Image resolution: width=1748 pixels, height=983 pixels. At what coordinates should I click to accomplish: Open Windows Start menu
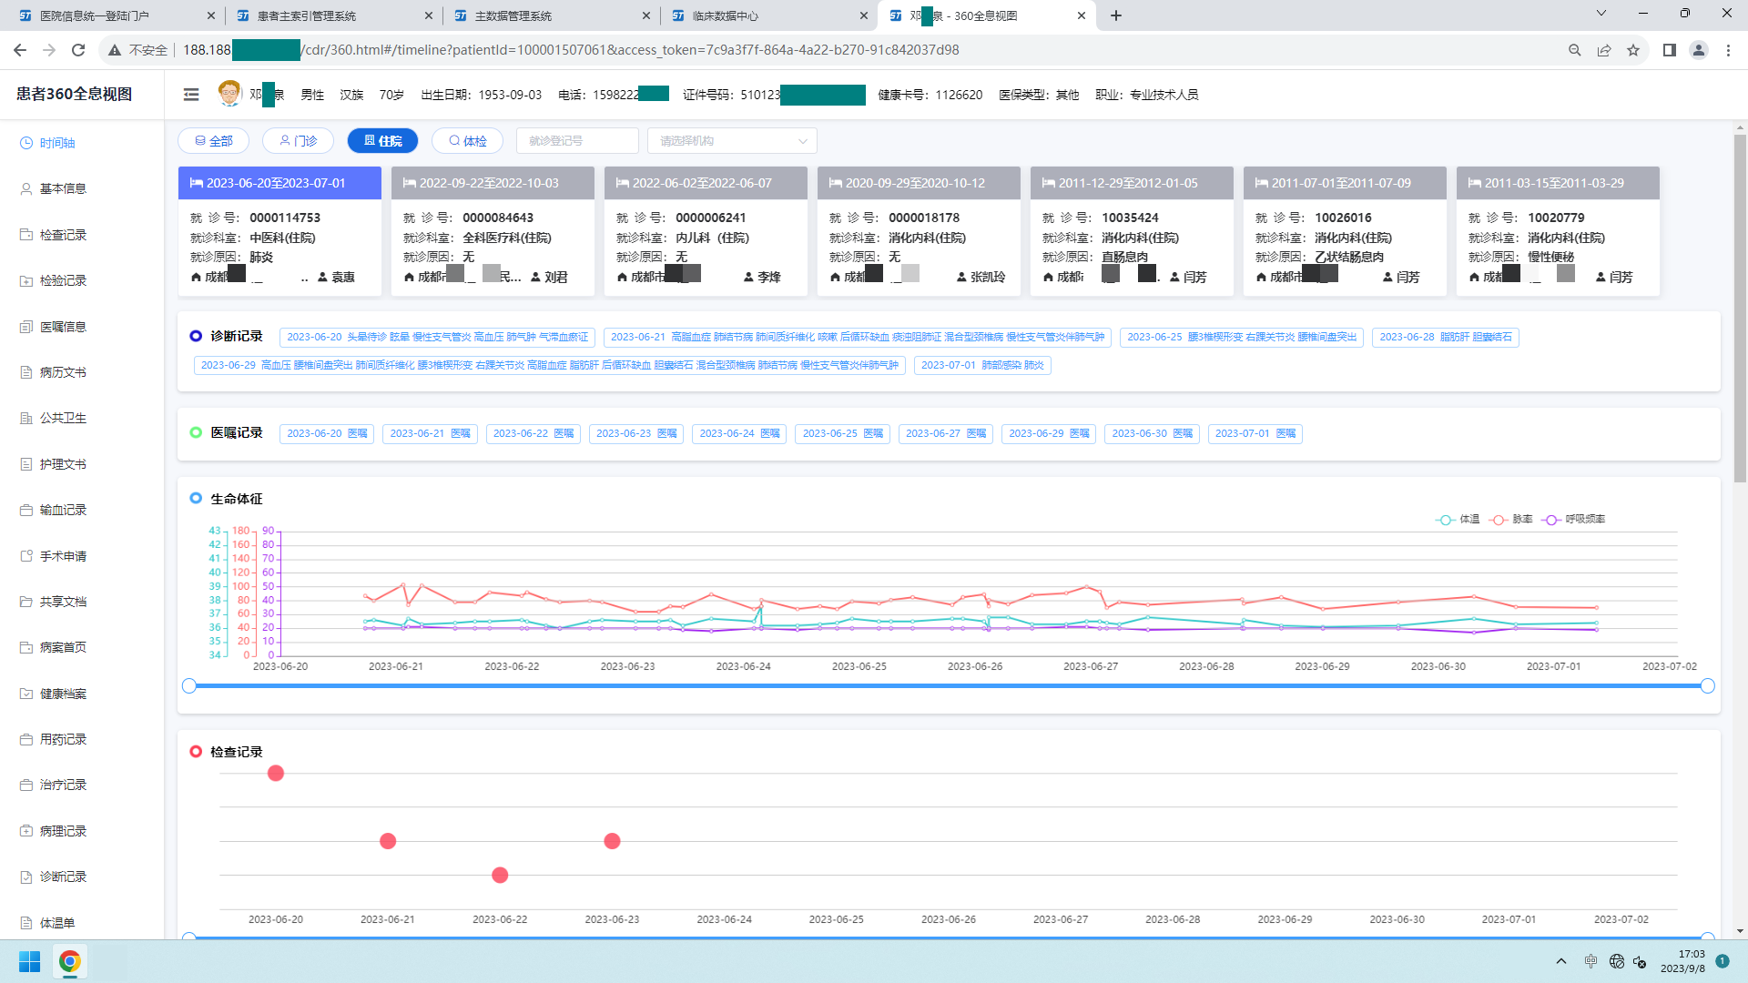tap(29, 961)
